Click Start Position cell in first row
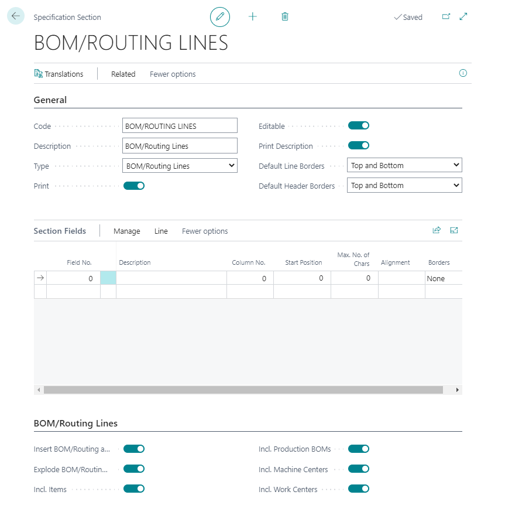505x512 pixels. click(302, 278)
